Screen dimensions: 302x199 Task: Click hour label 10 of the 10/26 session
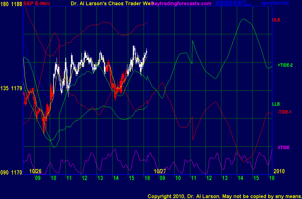point(53,178)
